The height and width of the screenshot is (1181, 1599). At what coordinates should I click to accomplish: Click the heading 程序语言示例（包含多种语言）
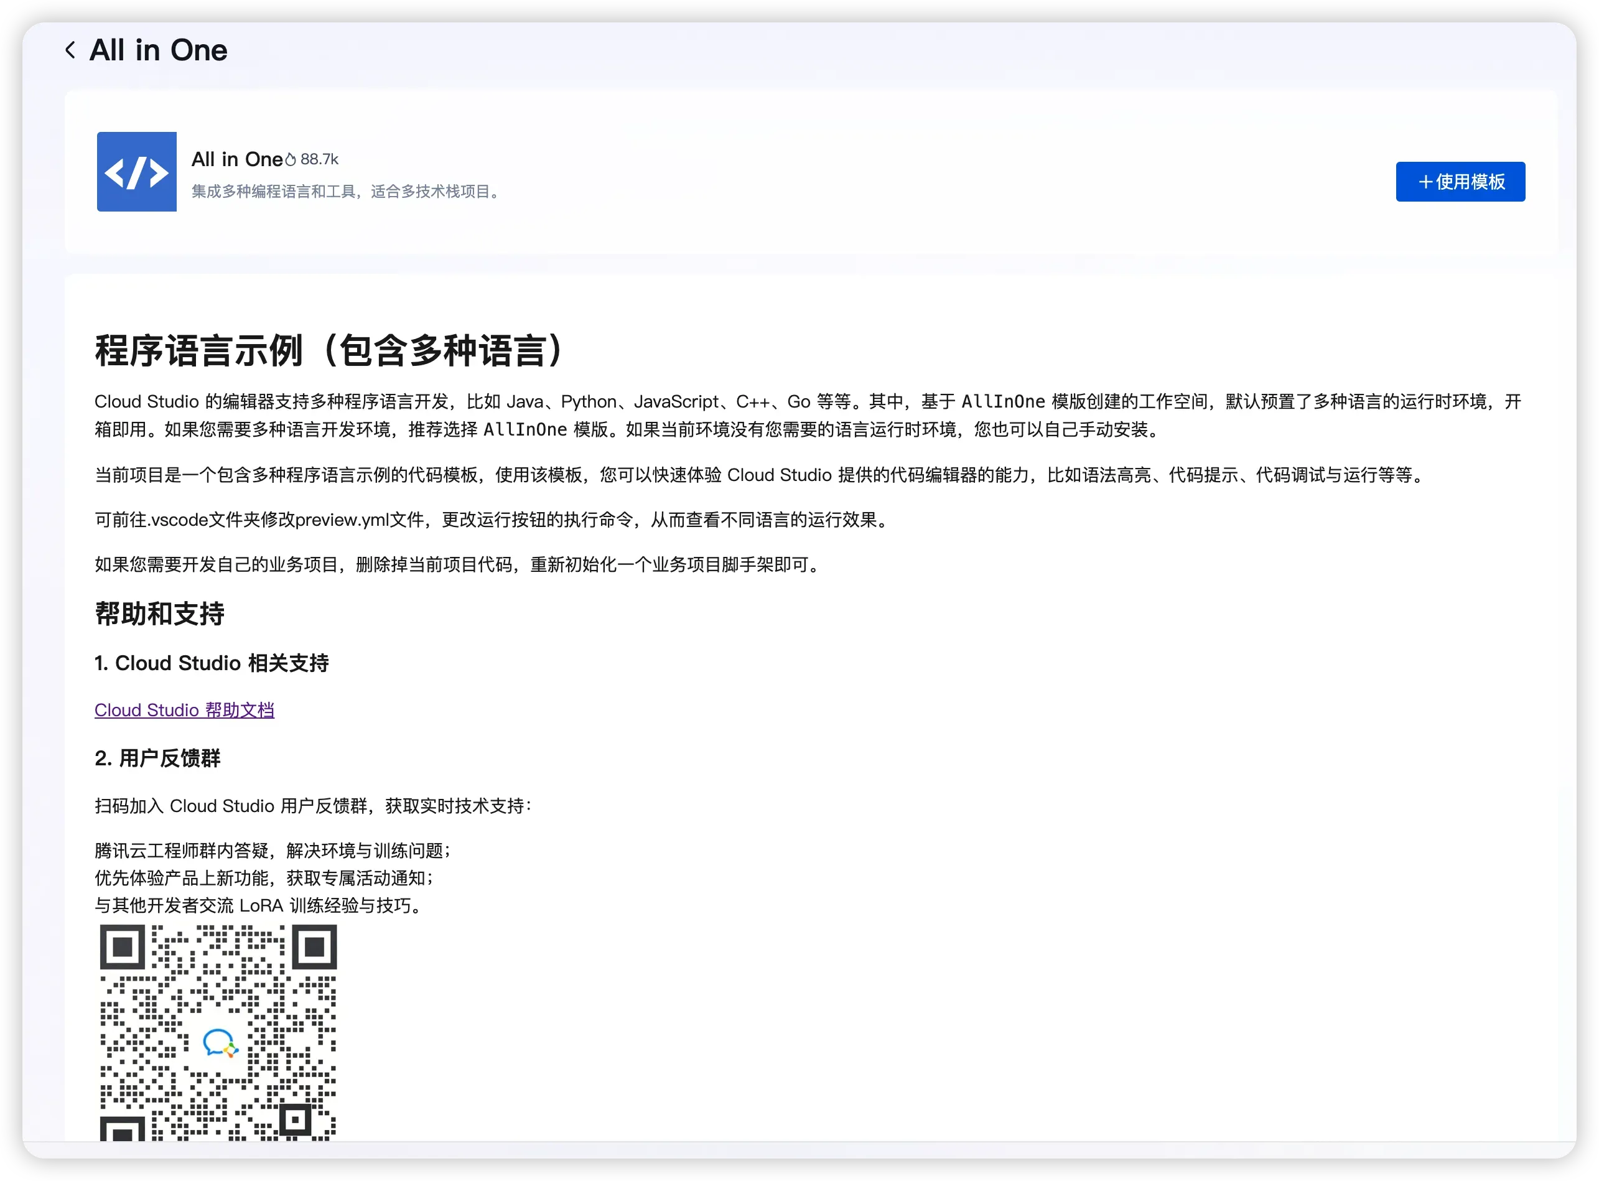click(330, 351)
